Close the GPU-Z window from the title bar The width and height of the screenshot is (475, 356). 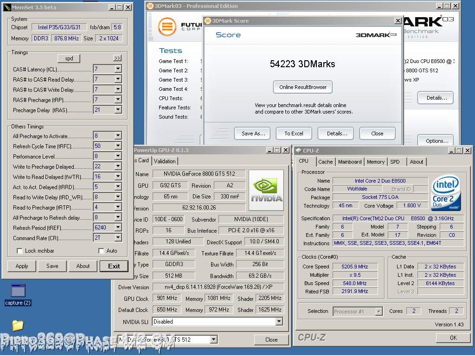[x=285, y=150]
